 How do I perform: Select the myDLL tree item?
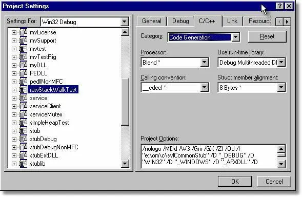[x=38, y=65]
